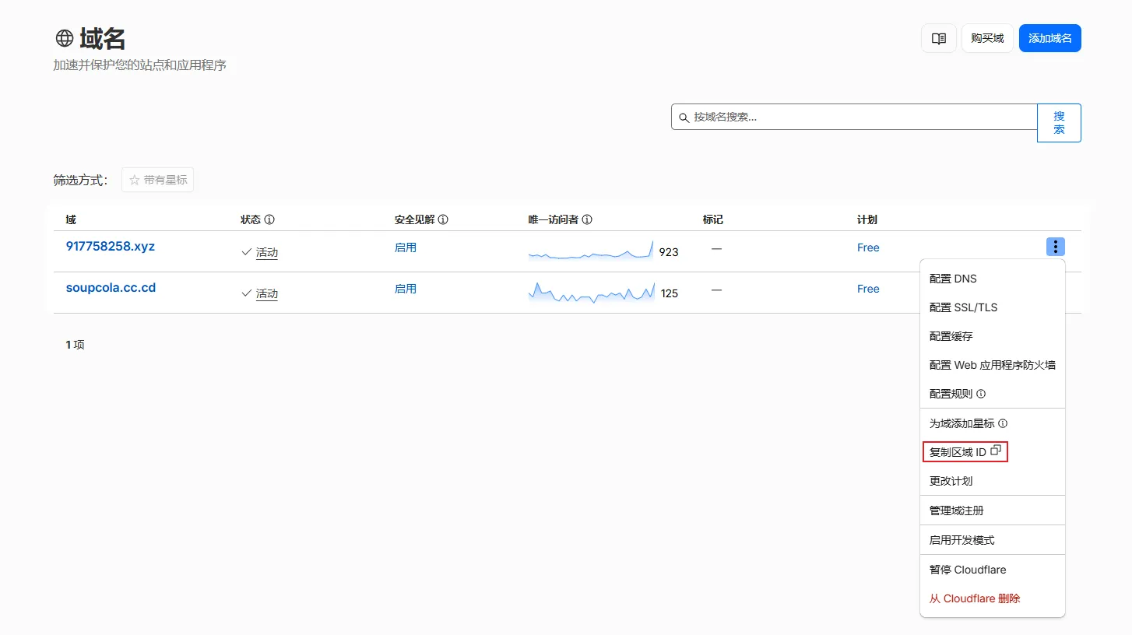Select 为域添加星标 in the menu
This screenshot has width=1132, height=635.
pyautogui.click(x=993, y=423)
